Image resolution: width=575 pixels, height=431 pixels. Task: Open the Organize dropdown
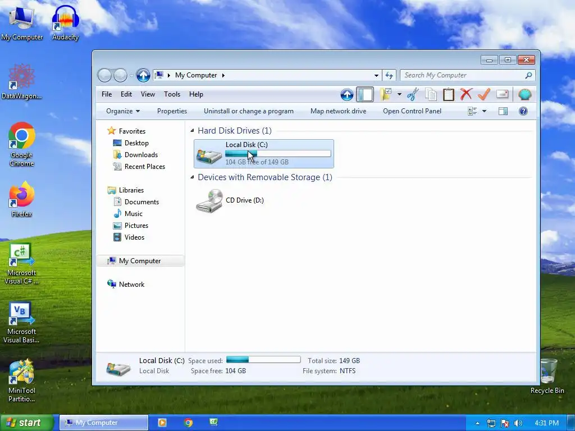click(123, 111)
